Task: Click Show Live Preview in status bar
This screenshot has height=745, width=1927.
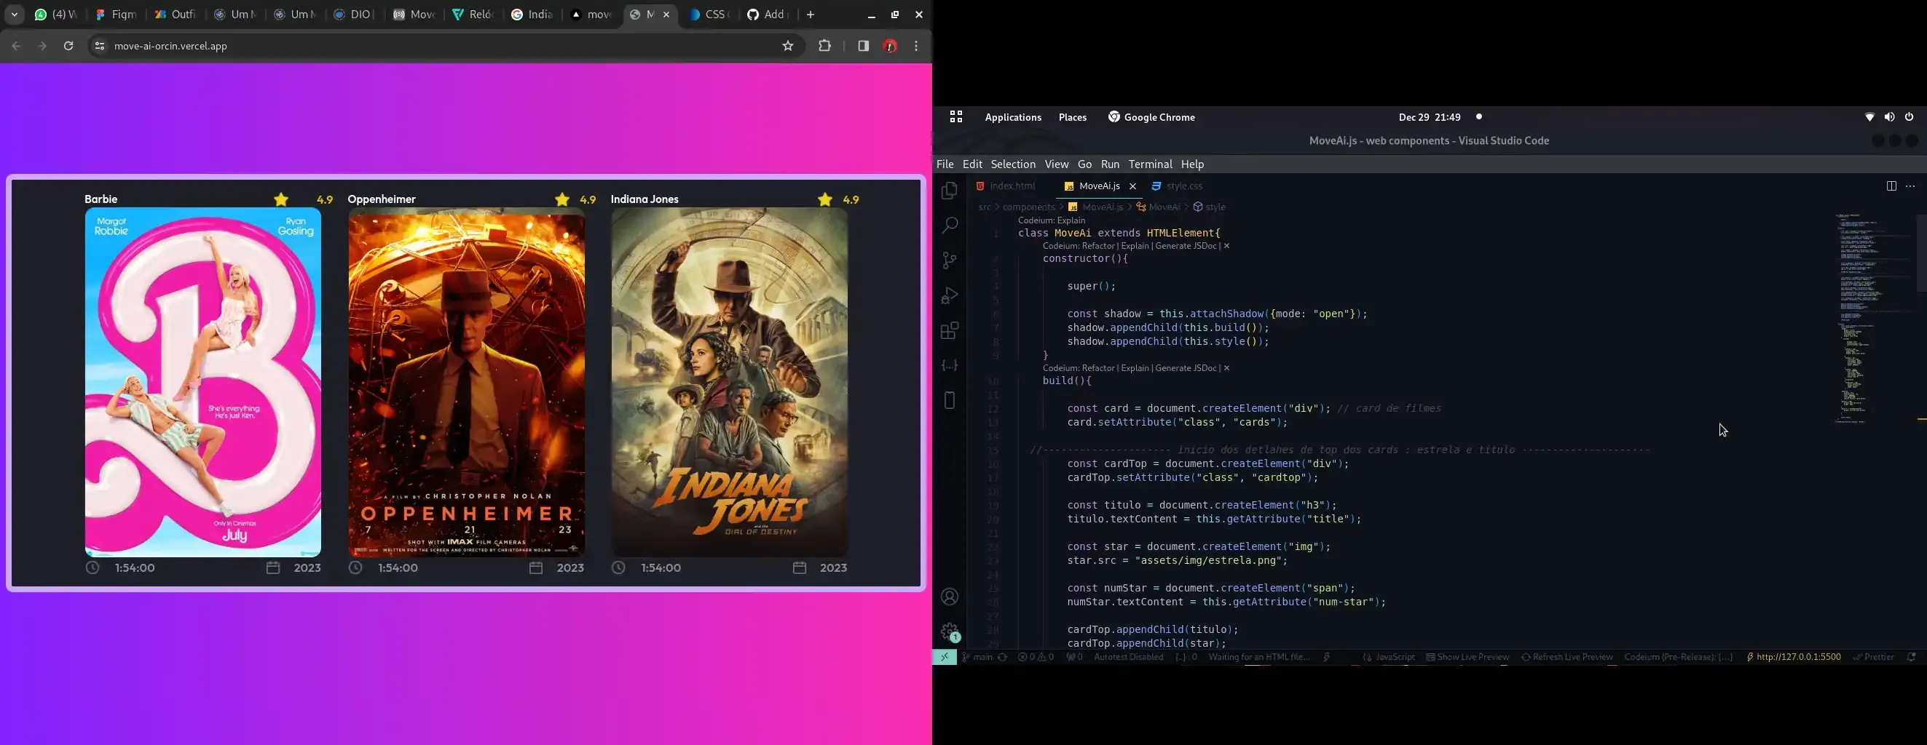Action: (x=1467, y=657)
